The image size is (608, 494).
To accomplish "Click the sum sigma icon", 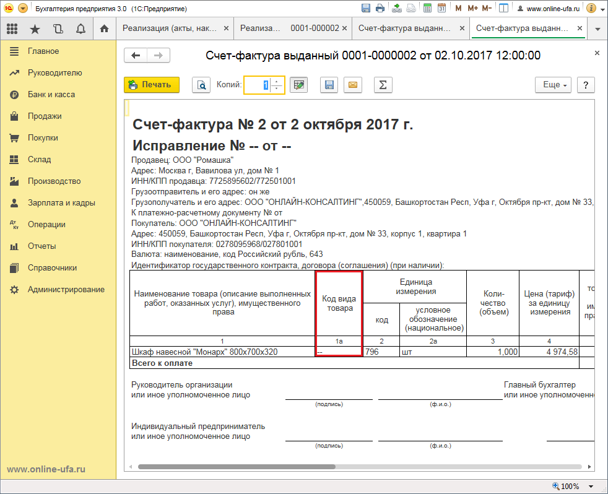I will click(x=383, y=85).
